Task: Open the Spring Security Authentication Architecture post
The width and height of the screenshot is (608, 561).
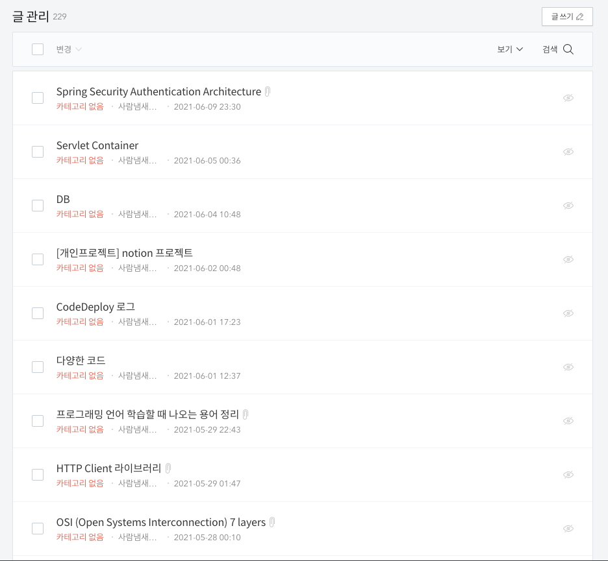Action: [158, 91]
